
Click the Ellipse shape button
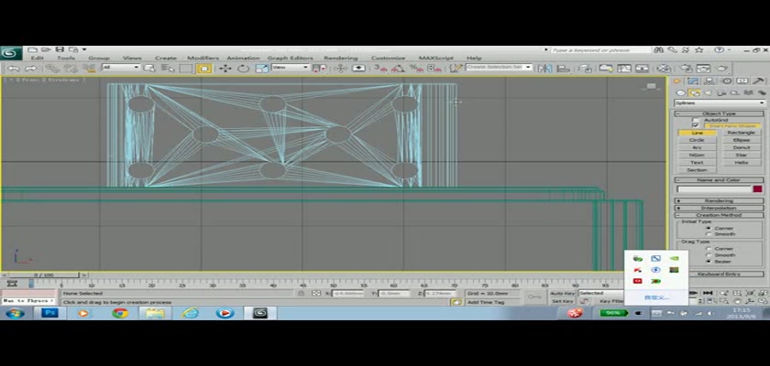pos(741,140)
